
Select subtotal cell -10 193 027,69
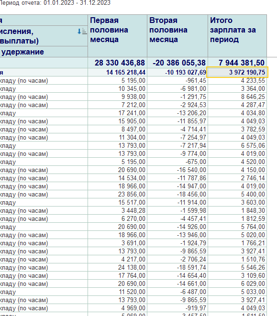[177, 72]
